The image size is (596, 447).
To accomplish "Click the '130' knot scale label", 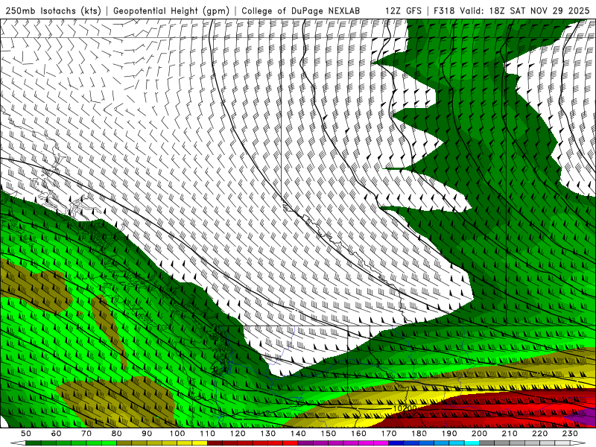I will coord(267,434).
